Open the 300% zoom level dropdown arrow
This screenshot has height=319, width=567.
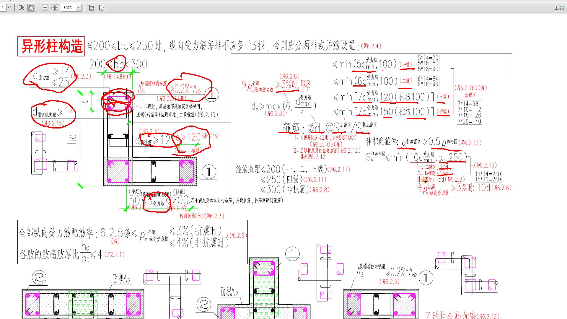[x=79, y=8]
